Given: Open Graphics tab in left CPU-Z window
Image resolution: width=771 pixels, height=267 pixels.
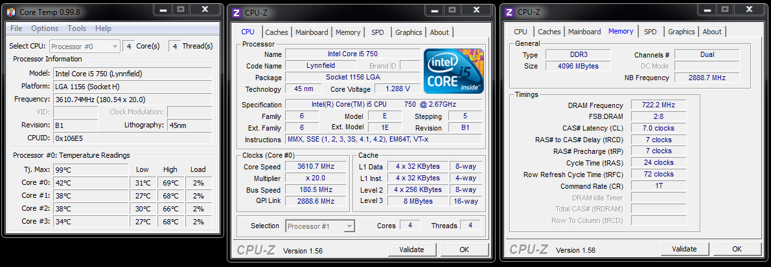Looking at the screenshot, I should click(x=409, y=32).
